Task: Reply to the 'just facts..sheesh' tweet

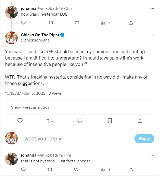Action: [x=23, y=170]
